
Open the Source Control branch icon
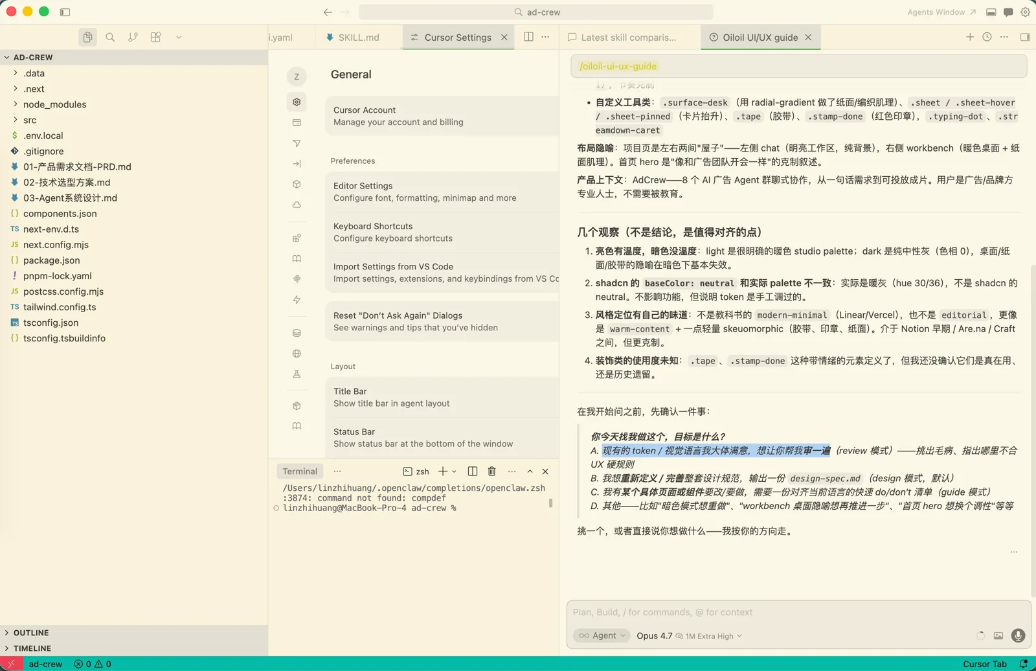click(133, 38)
